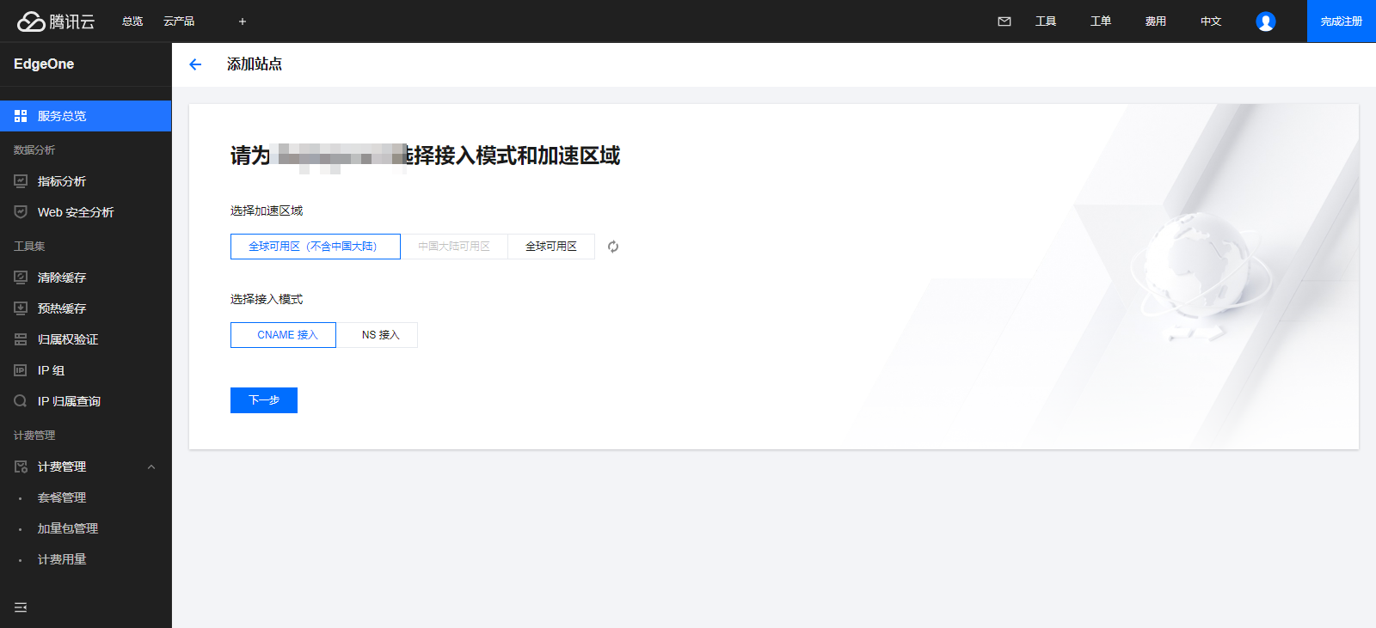Select the 全球可用区 region option
Screen dimensions: 1376x628
(551, 247)
